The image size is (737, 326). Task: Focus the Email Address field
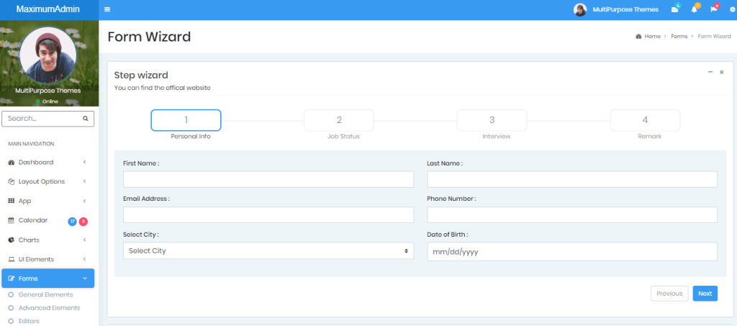pos(268,215)
